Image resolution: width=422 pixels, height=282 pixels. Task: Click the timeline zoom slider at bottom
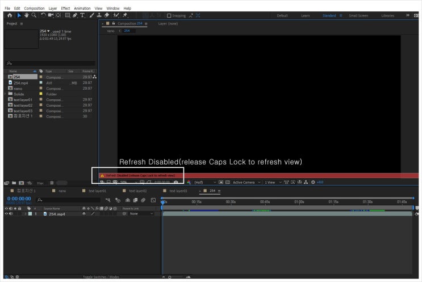176,277
